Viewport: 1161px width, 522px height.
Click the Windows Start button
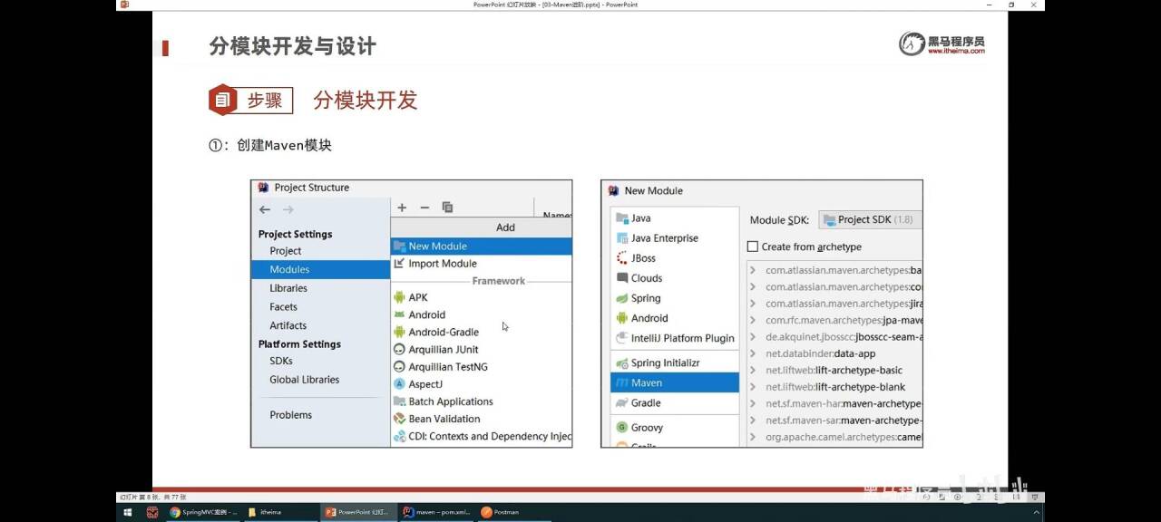pyautogui.click(x=128, y=512)
